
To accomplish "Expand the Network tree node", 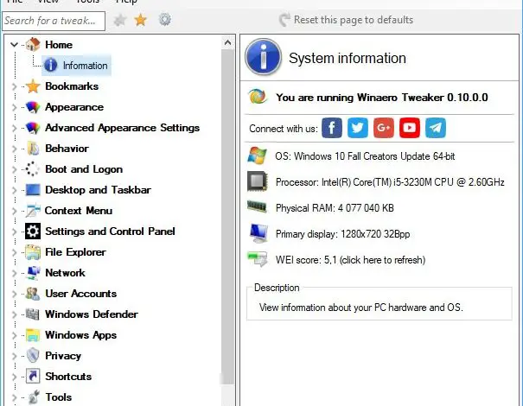I will pyautogui.click(x=14, y=273).
